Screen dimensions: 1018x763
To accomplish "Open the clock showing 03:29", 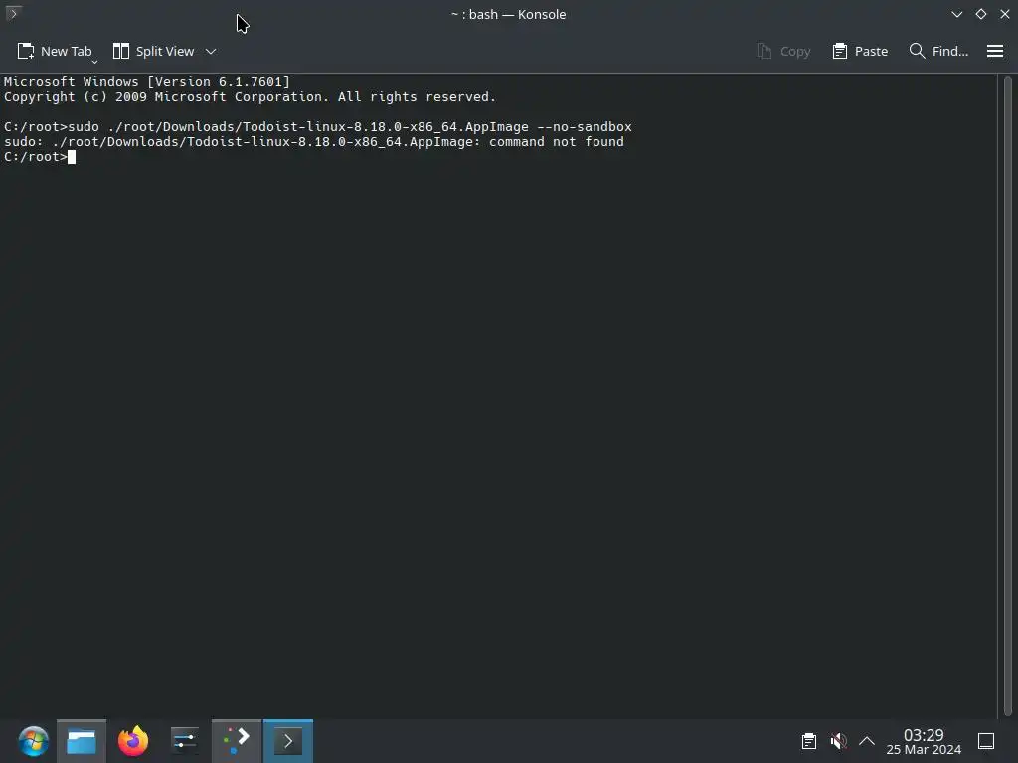I will [924, 741].
